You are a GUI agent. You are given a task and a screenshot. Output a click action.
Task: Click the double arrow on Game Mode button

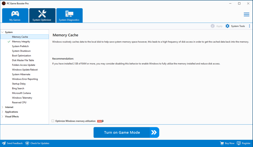pyautogui.click(x=154, y=132)
